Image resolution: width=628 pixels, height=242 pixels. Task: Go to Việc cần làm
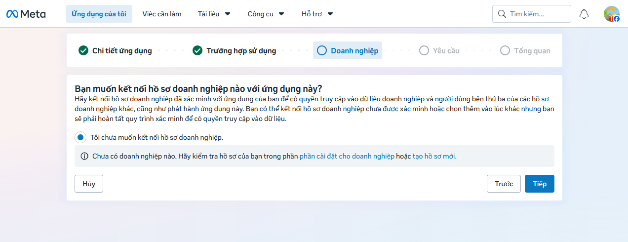(162, 14)
